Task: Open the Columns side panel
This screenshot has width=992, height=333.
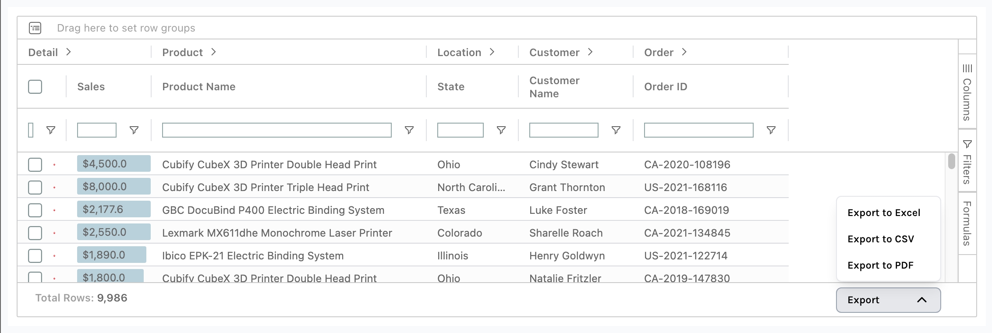Action: (x=967, y=92)
